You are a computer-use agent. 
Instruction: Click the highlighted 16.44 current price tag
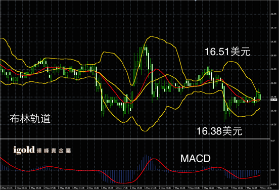[273, 100]
